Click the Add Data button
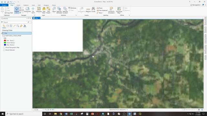The image size is (207, 116). click(44, 10)
